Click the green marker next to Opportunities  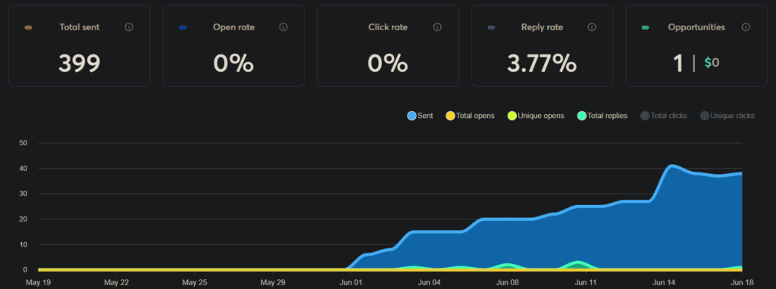pyautogui.click(x=645, y=28)
